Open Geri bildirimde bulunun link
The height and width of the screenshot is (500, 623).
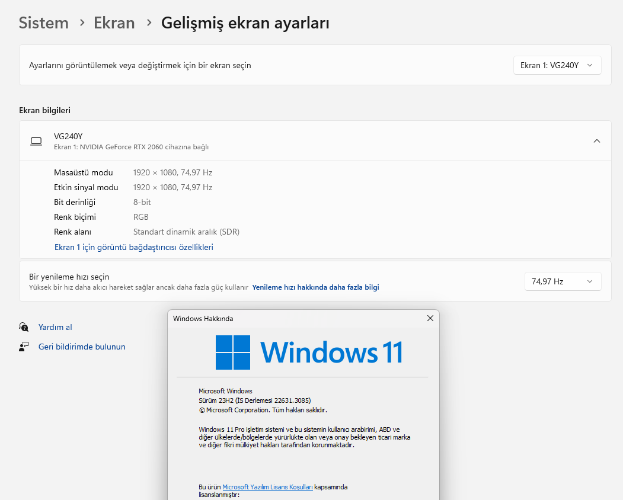pos(82,347)
